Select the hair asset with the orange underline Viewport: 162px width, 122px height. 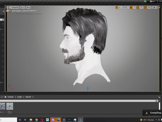coord(10,106)
